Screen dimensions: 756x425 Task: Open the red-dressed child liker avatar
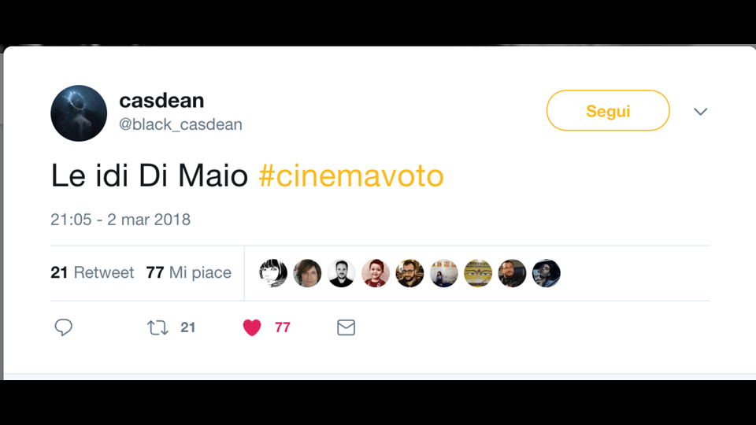pos(376,273)
